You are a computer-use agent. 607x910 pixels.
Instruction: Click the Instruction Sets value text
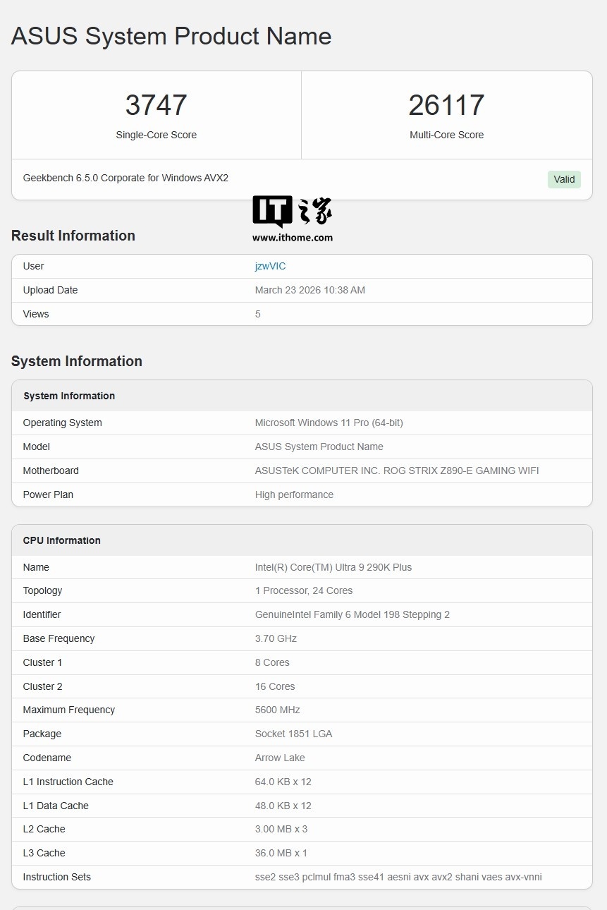[x=398, y=877]
